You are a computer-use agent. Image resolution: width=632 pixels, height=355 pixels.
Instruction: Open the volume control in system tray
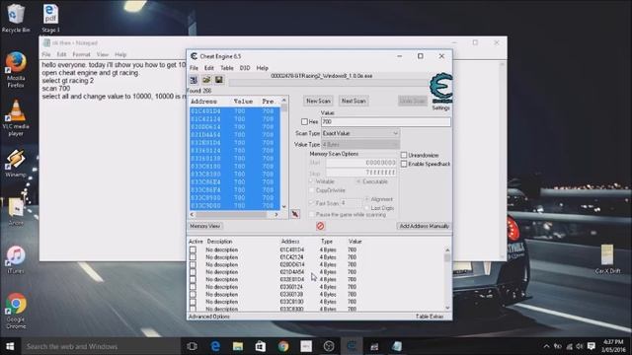pos(580,346)
